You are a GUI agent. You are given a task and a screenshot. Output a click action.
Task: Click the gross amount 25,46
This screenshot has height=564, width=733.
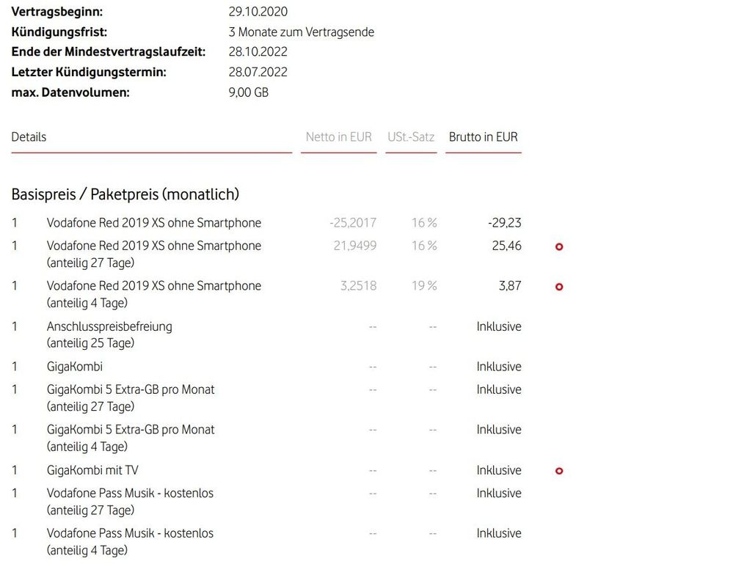click(506, 246)
